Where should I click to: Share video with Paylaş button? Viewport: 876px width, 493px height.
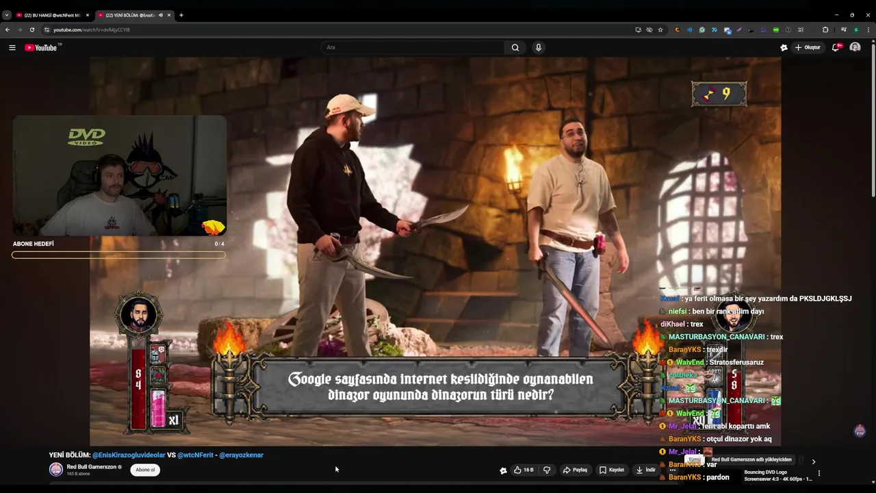pyautogui.click(x=575, y=470)
